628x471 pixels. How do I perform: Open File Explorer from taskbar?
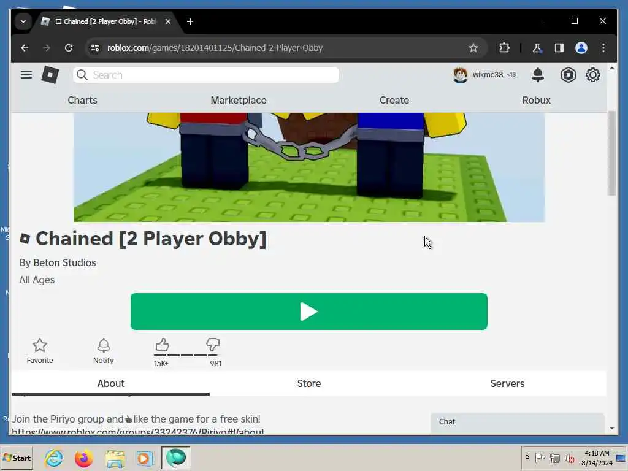(x=115, y=458)
